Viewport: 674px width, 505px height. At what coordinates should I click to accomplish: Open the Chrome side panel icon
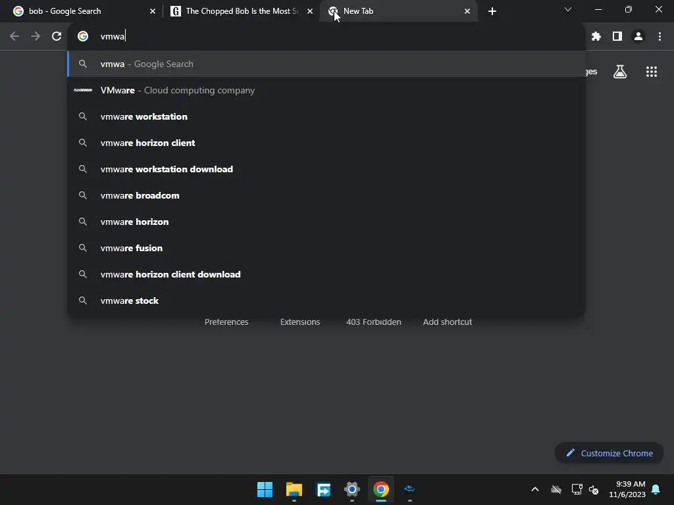pos(617,37)
